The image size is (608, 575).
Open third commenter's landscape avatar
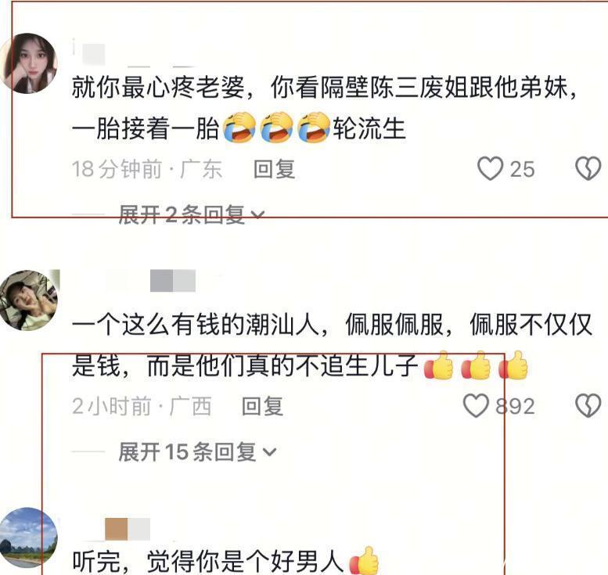[x=28, y=537]
